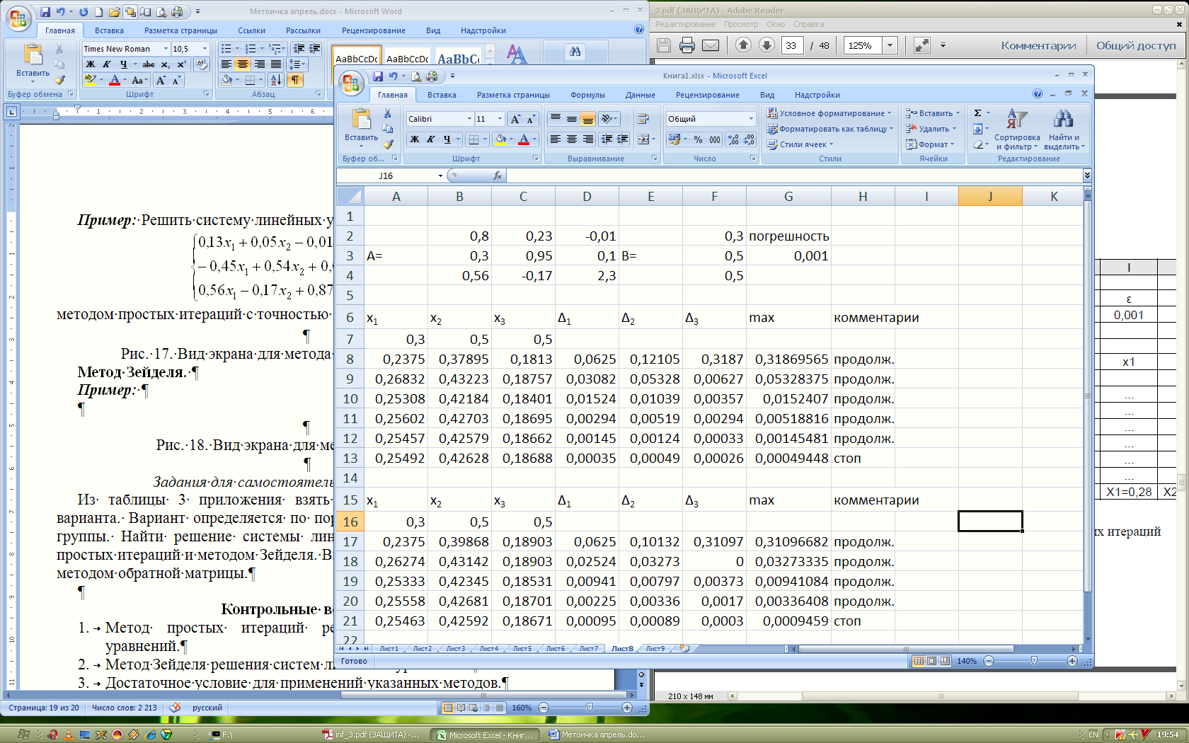This screenshot has width=1189, height=743.
Task: Click the print icon in Adobe Reader
Action: tap(687, 45)
